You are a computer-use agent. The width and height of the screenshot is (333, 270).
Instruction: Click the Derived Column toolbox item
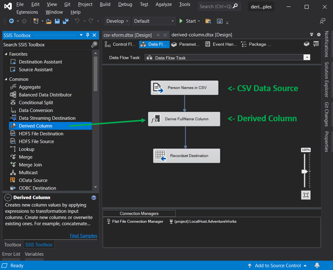click(x=35, y=126)
